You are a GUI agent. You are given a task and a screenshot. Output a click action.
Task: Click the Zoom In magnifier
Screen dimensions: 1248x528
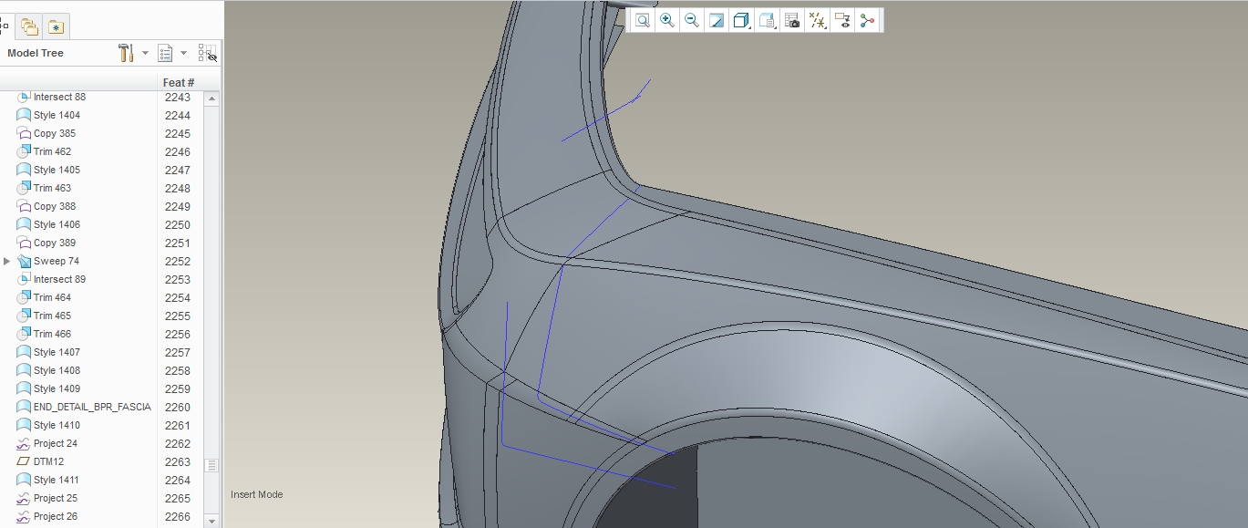coord(667,20)
